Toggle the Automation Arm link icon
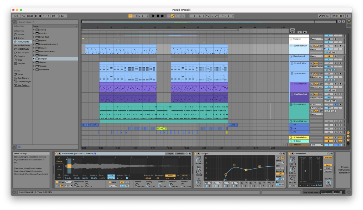This screenshot has width=363, height=210. pos(173,16)
